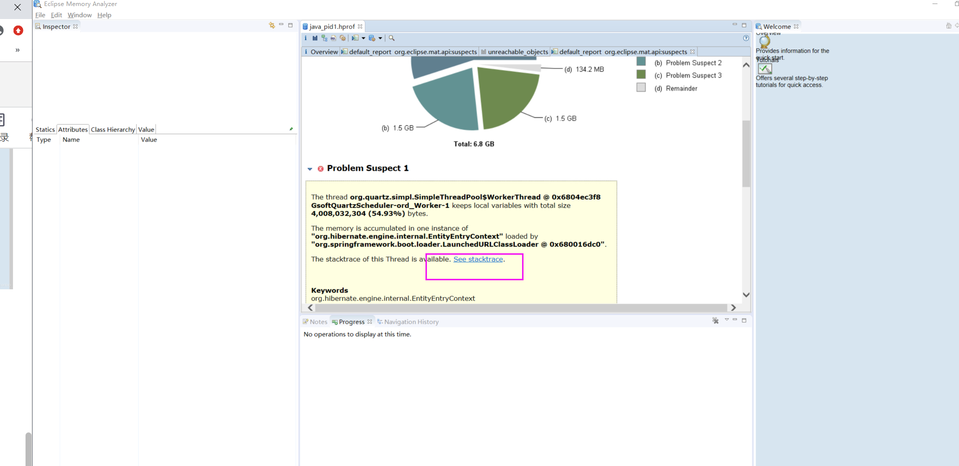The height and width of the screenshot is (466, 959).
Task: Switch to the Class Hierarchy tab
Action: pyautogui.click(x=113, y=129)
